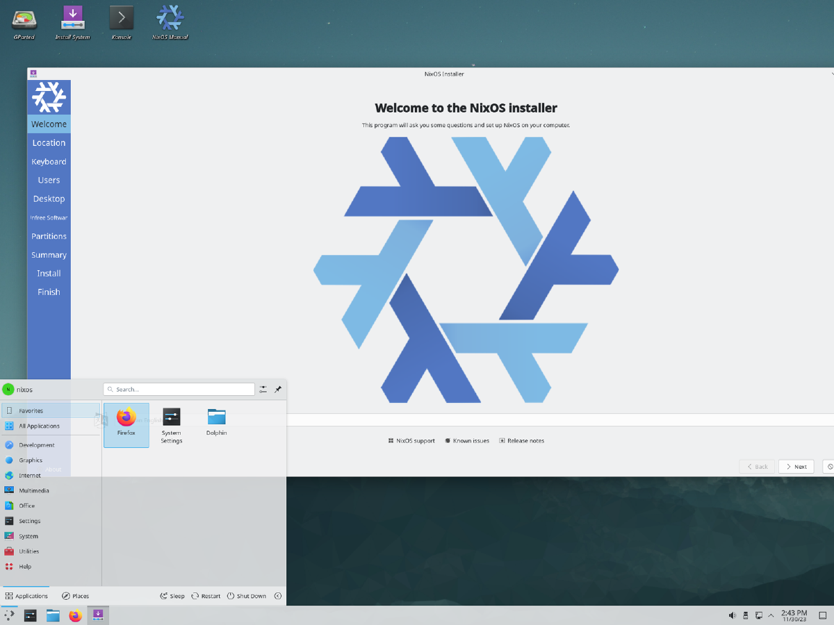Select All Applications in the launcher sidebar
The image size is (834, 625).
(39, 426)
